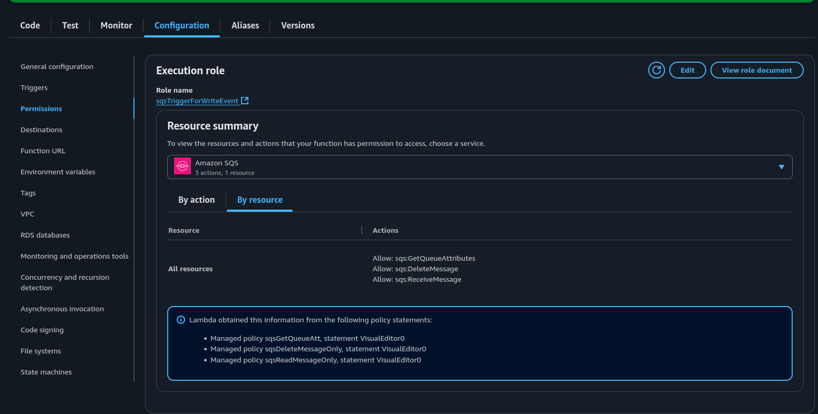Open the Code tab
Screen dimensions: 818x414
click(30, 25)
